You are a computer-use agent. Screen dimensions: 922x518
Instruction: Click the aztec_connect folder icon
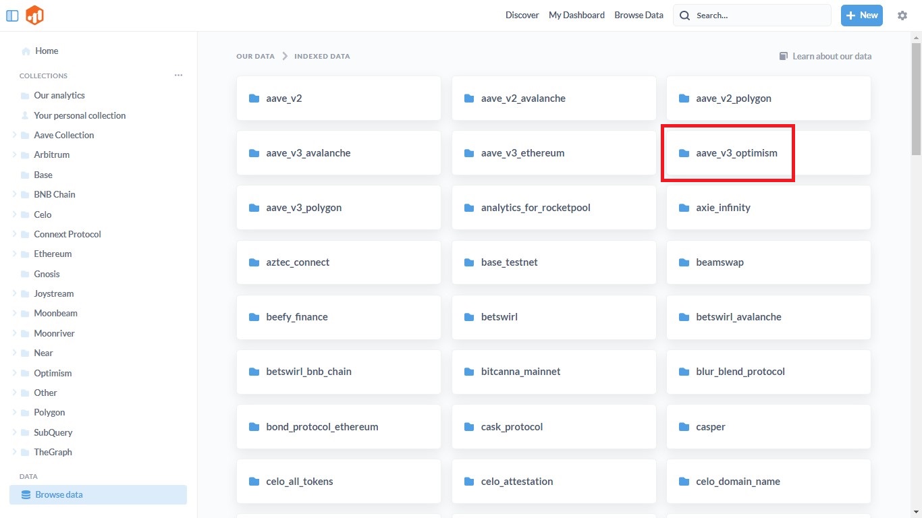pos(254,262)
